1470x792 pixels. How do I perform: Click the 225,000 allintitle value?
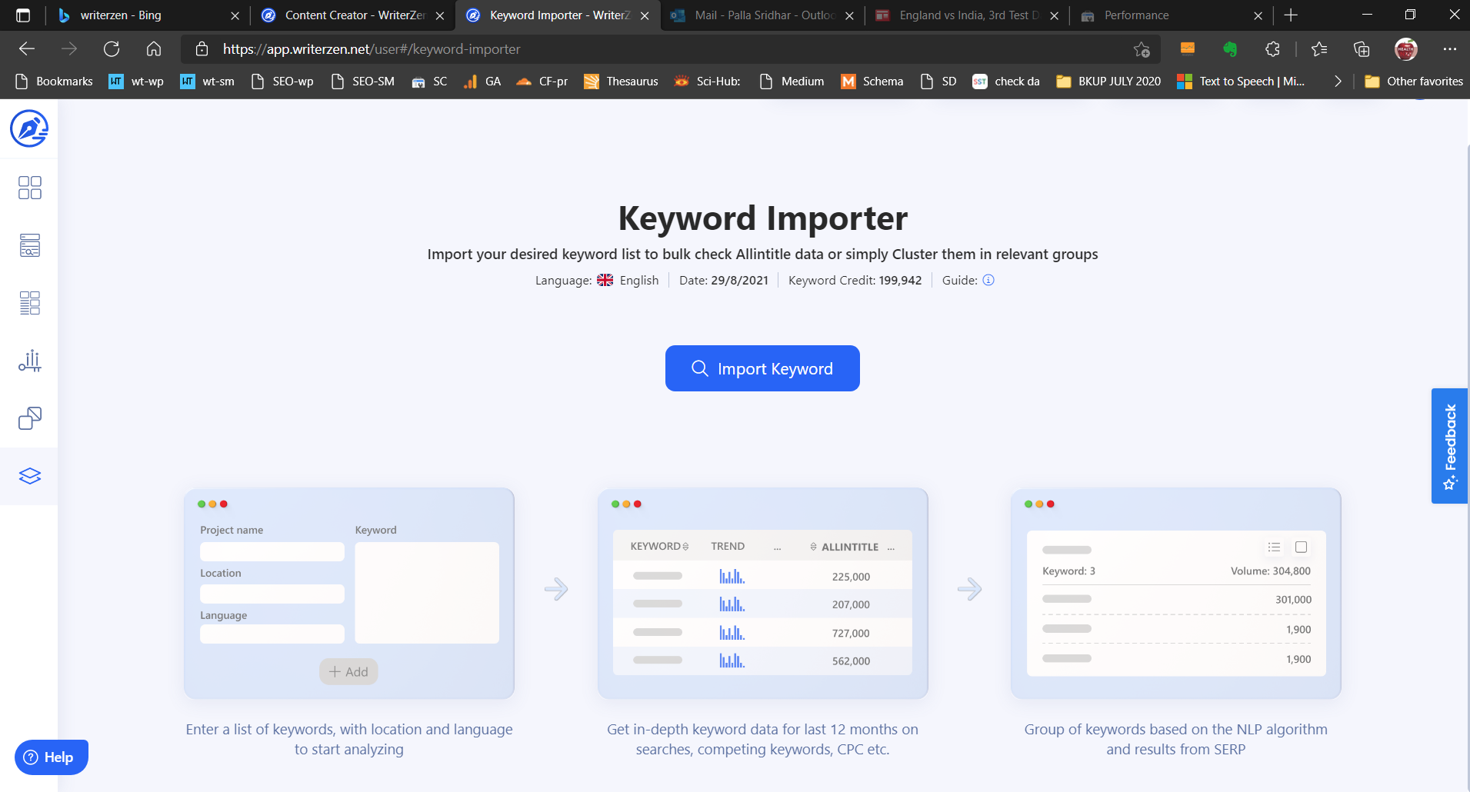(851, 577)
